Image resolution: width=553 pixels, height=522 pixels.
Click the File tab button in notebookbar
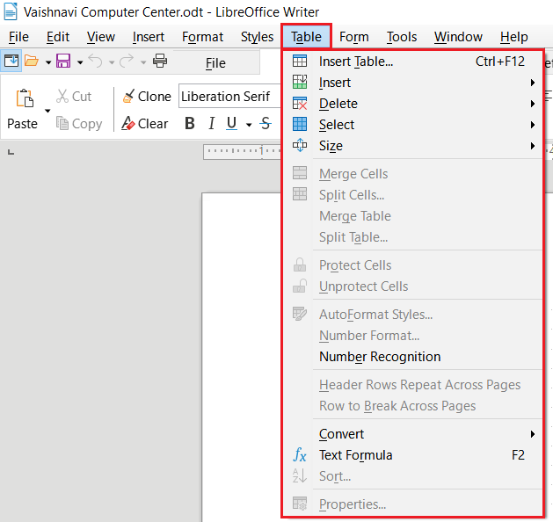click(215, 62)
